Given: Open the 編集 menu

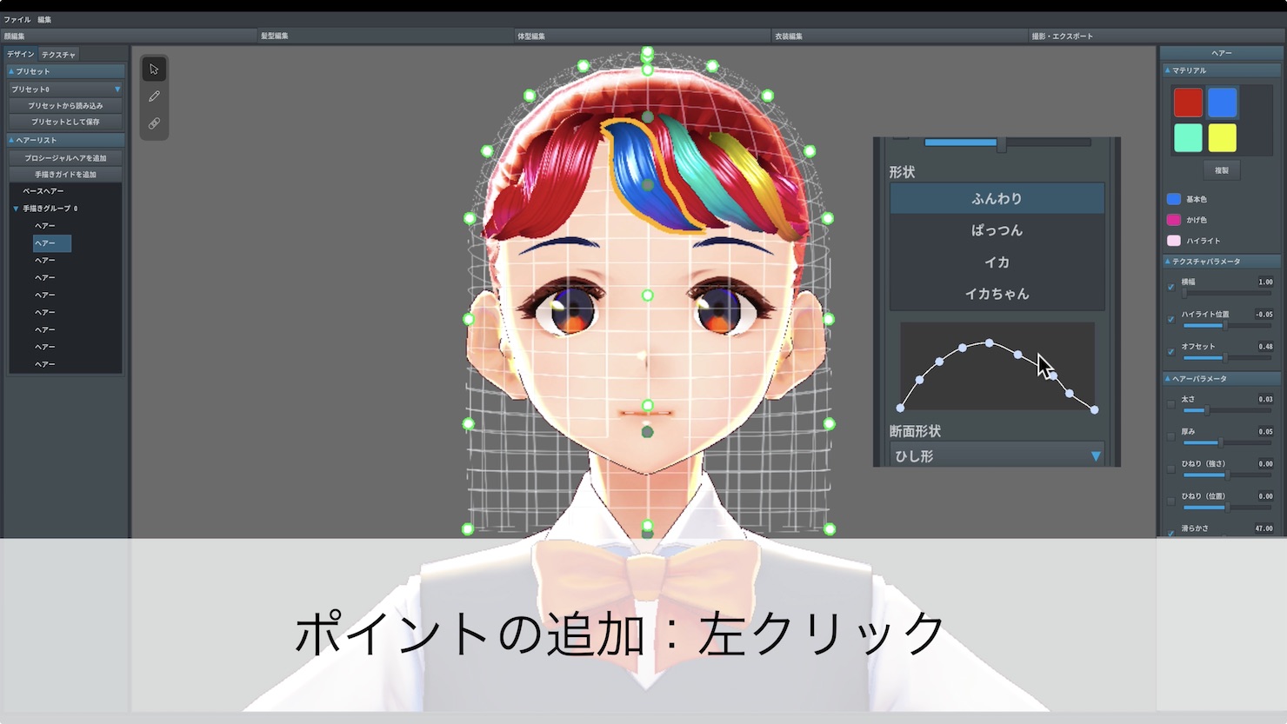Looking at the screenshot, I should [44, 19].
